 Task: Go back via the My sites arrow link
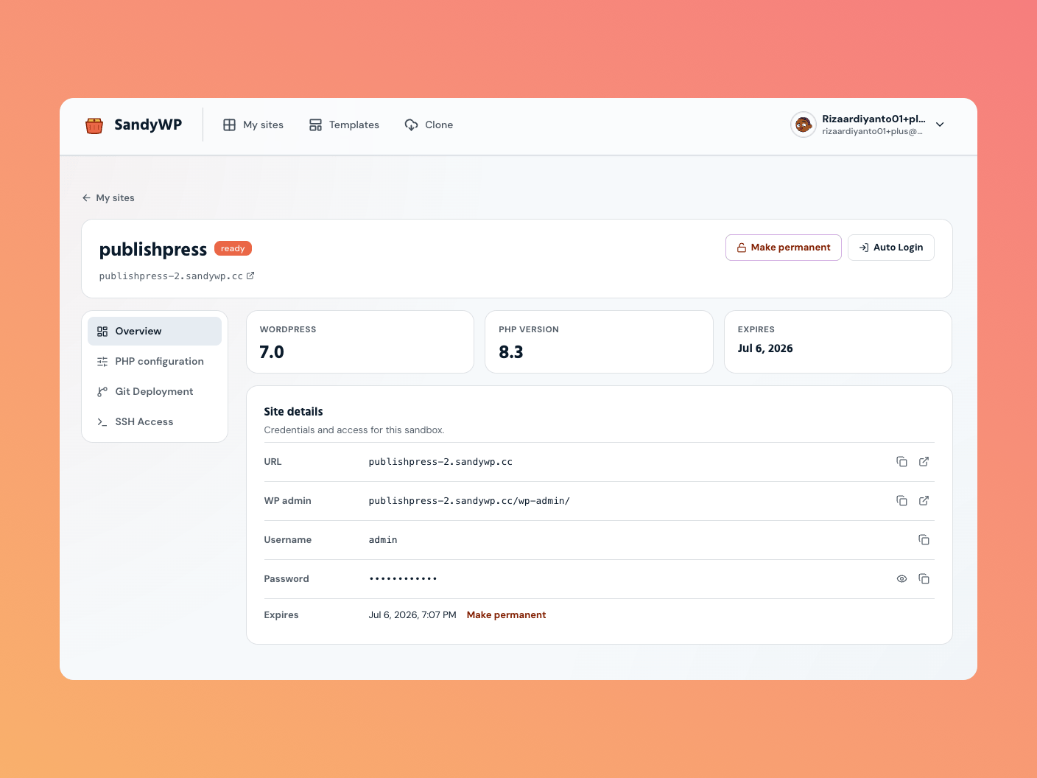click(108, 198)
